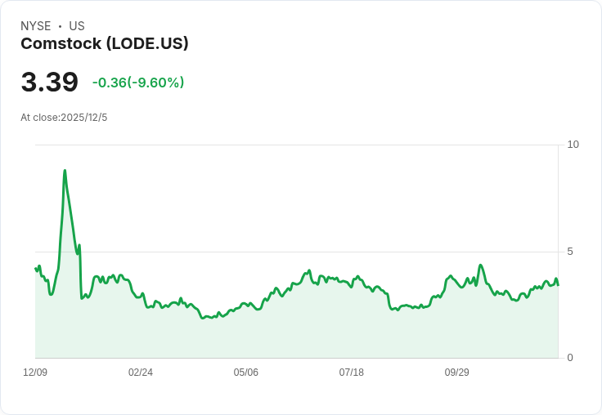Click the 09/29 x-axis date label
Screen dimensions: 602x415
pos(457,372)
